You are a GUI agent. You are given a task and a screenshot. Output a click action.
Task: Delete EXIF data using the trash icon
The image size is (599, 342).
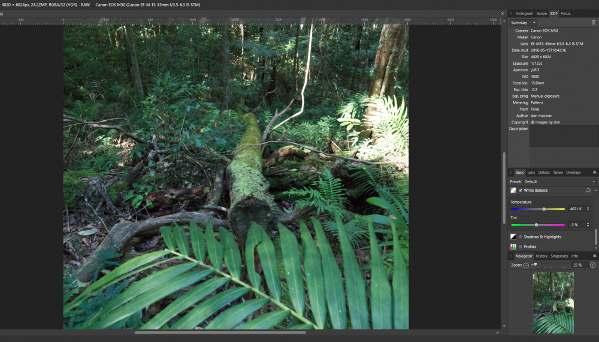pos(593,23)
